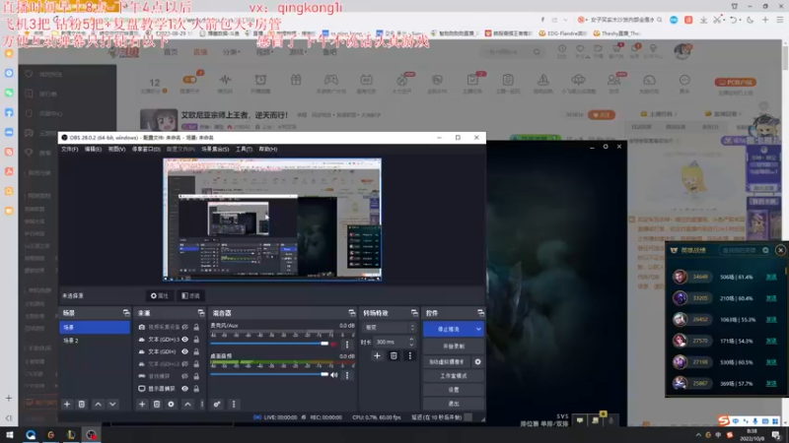Open OBS 视图(V) menu

pyautogui.click(x=116, y=150)
